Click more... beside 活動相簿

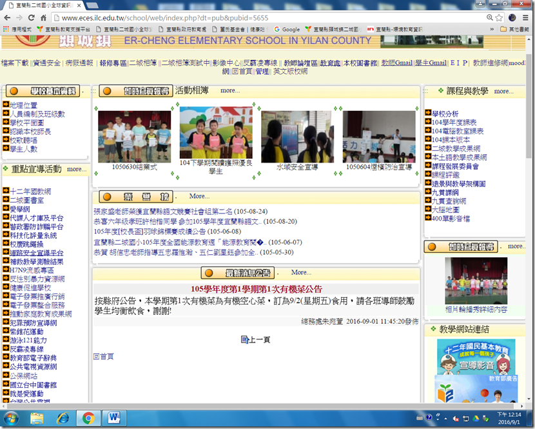[x=230, y=90]
